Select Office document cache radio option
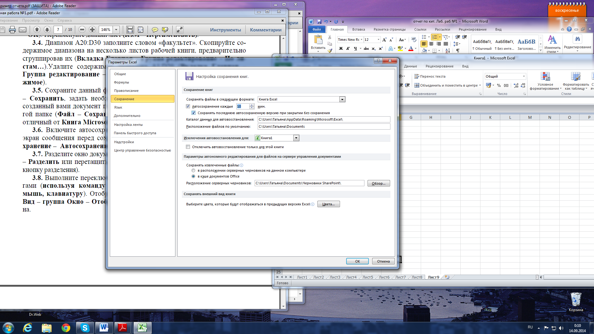The height and width of the screenshot is (334, 594). point(193,176)
